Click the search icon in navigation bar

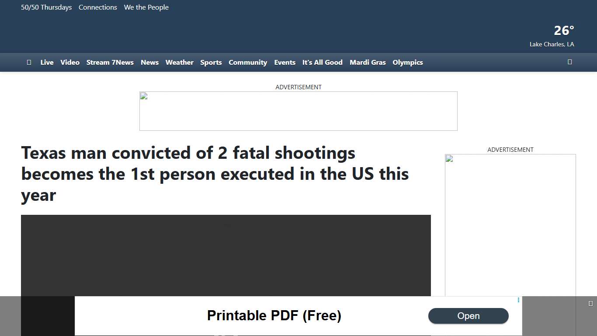569,62
